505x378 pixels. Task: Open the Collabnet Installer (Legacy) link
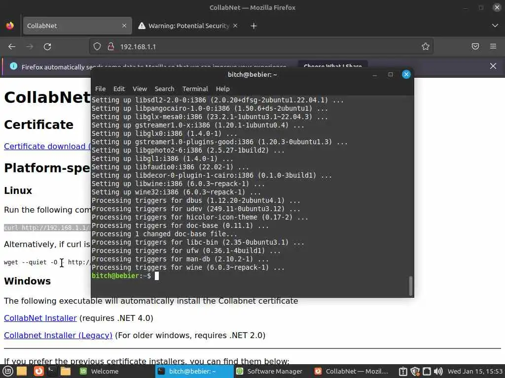58,336
